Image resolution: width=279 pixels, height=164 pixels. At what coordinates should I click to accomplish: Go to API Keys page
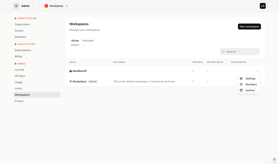[20, 76]
